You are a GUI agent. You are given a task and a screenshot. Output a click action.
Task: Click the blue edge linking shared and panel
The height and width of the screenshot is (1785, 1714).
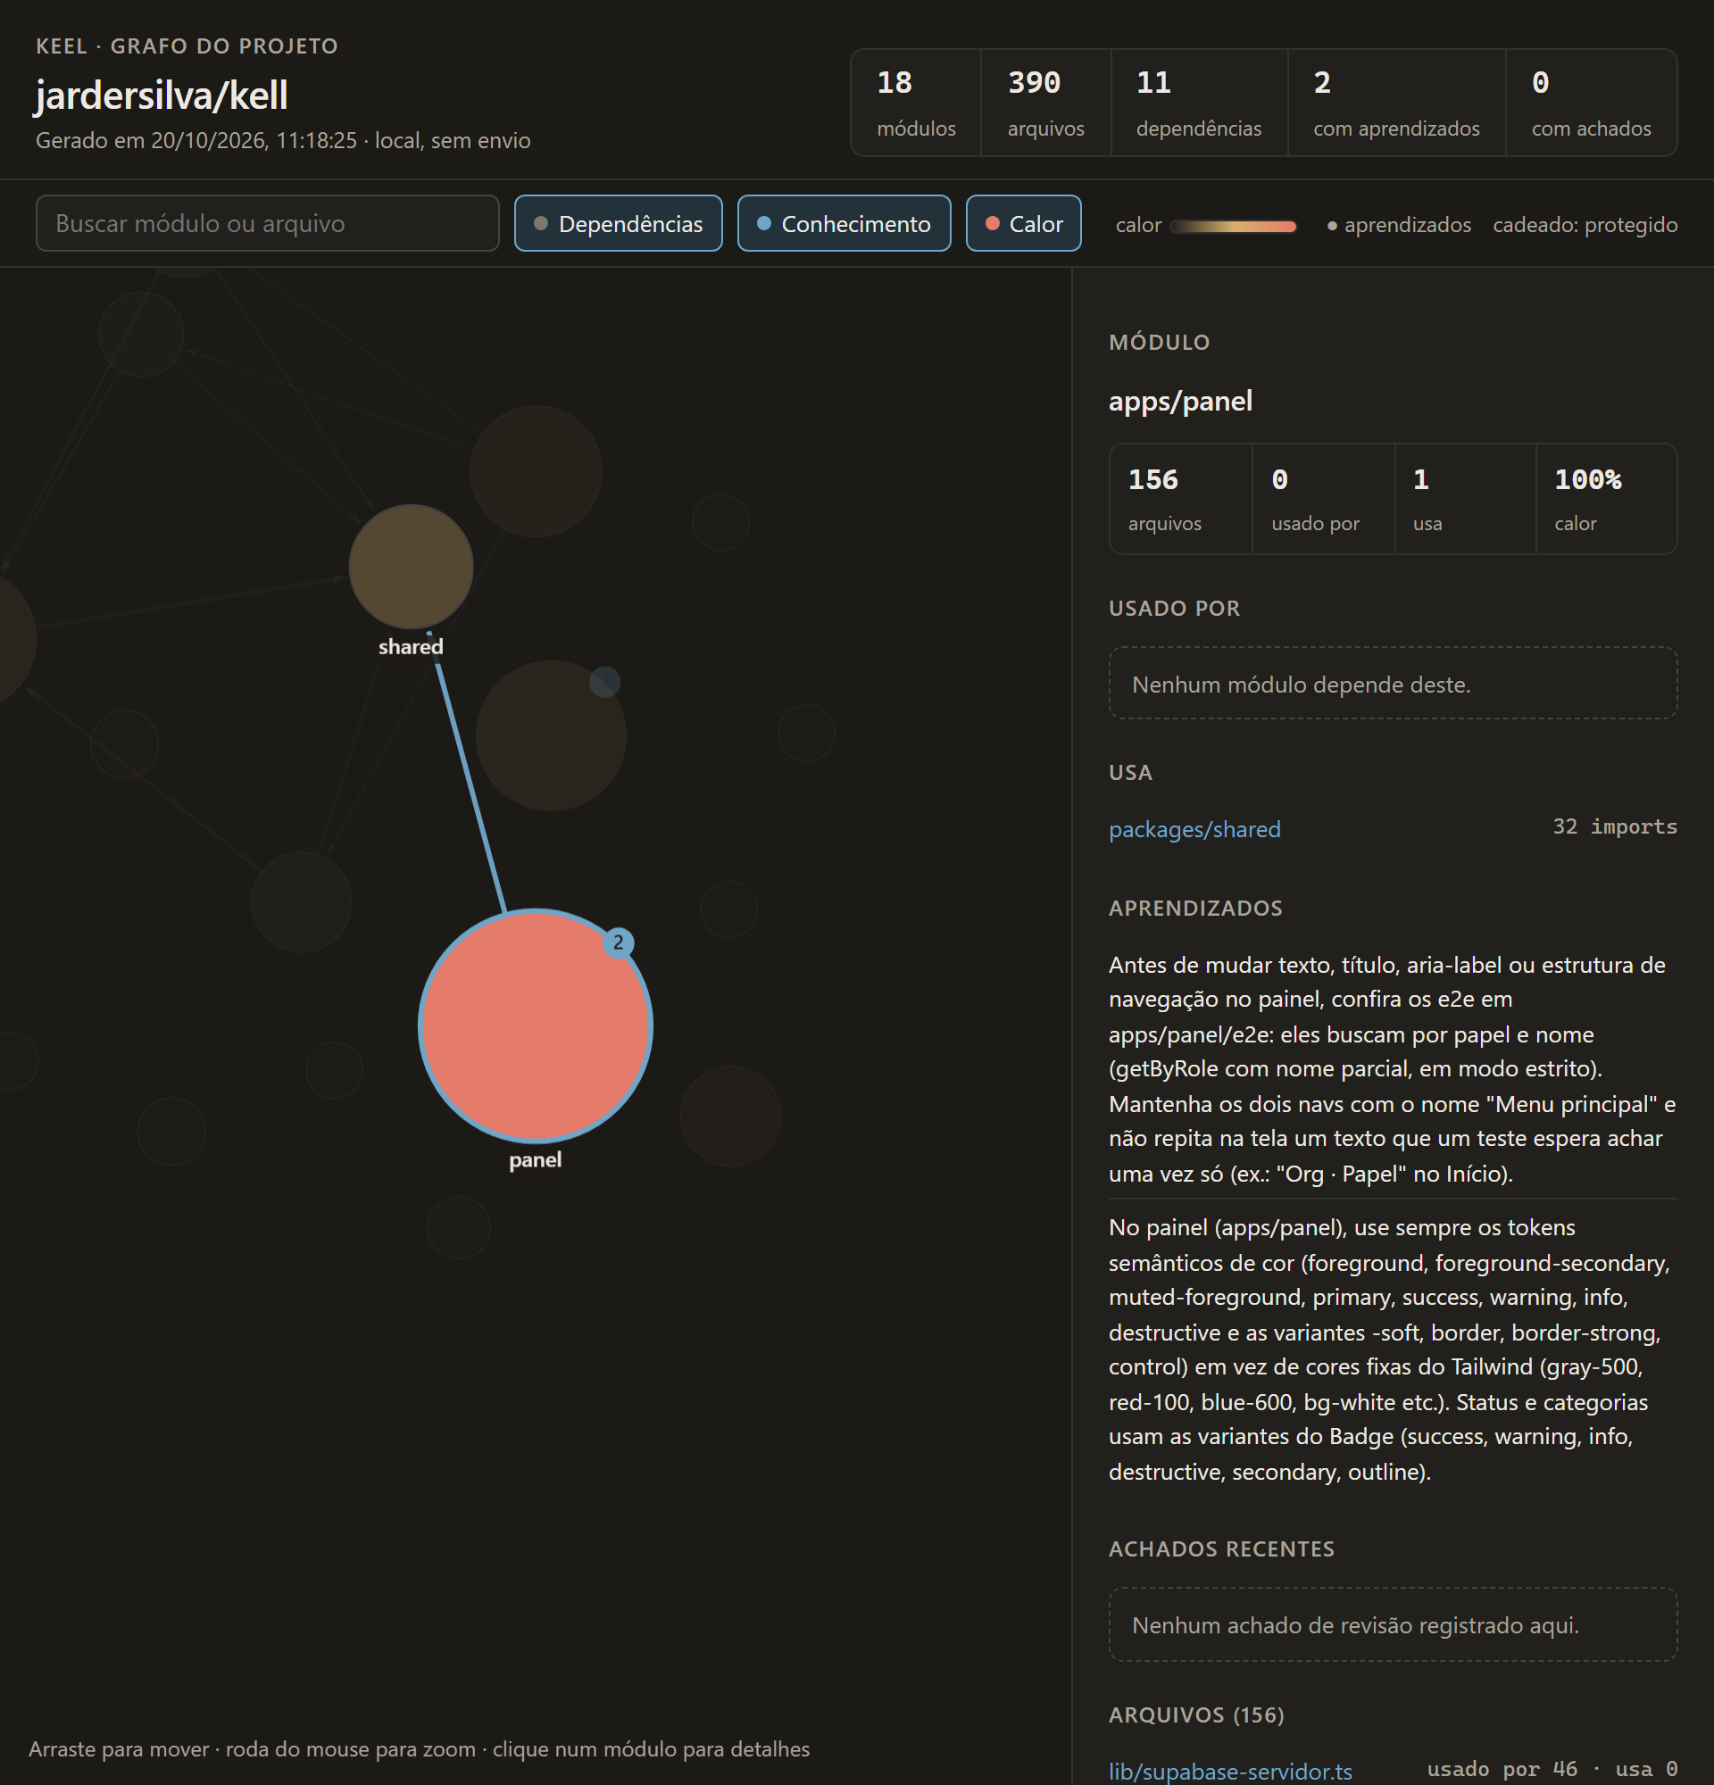(470, 785)
